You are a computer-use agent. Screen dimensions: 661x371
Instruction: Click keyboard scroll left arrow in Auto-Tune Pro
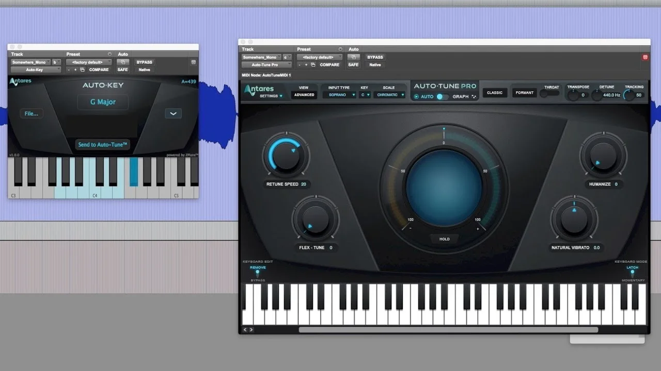pos(245,329)
